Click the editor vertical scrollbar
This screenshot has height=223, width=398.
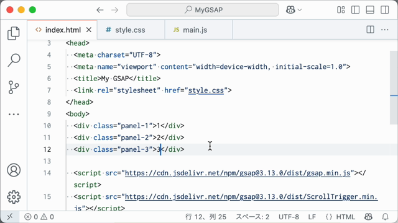tap(394, 87)
